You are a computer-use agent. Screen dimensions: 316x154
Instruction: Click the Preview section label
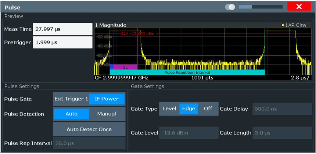pyautogui.click(x=14, y=16)
